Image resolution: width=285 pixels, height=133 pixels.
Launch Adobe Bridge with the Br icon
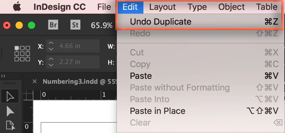click(53, 25)
